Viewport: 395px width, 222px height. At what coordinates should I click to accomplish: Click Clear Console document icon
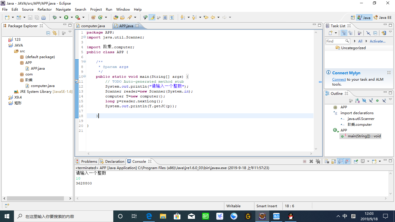(x=327, y=161)
